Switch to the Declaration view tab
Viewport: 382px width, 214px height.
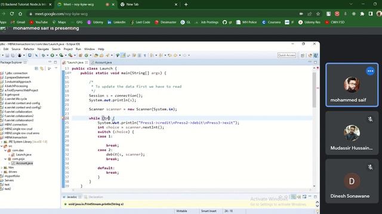click(94, 197)
